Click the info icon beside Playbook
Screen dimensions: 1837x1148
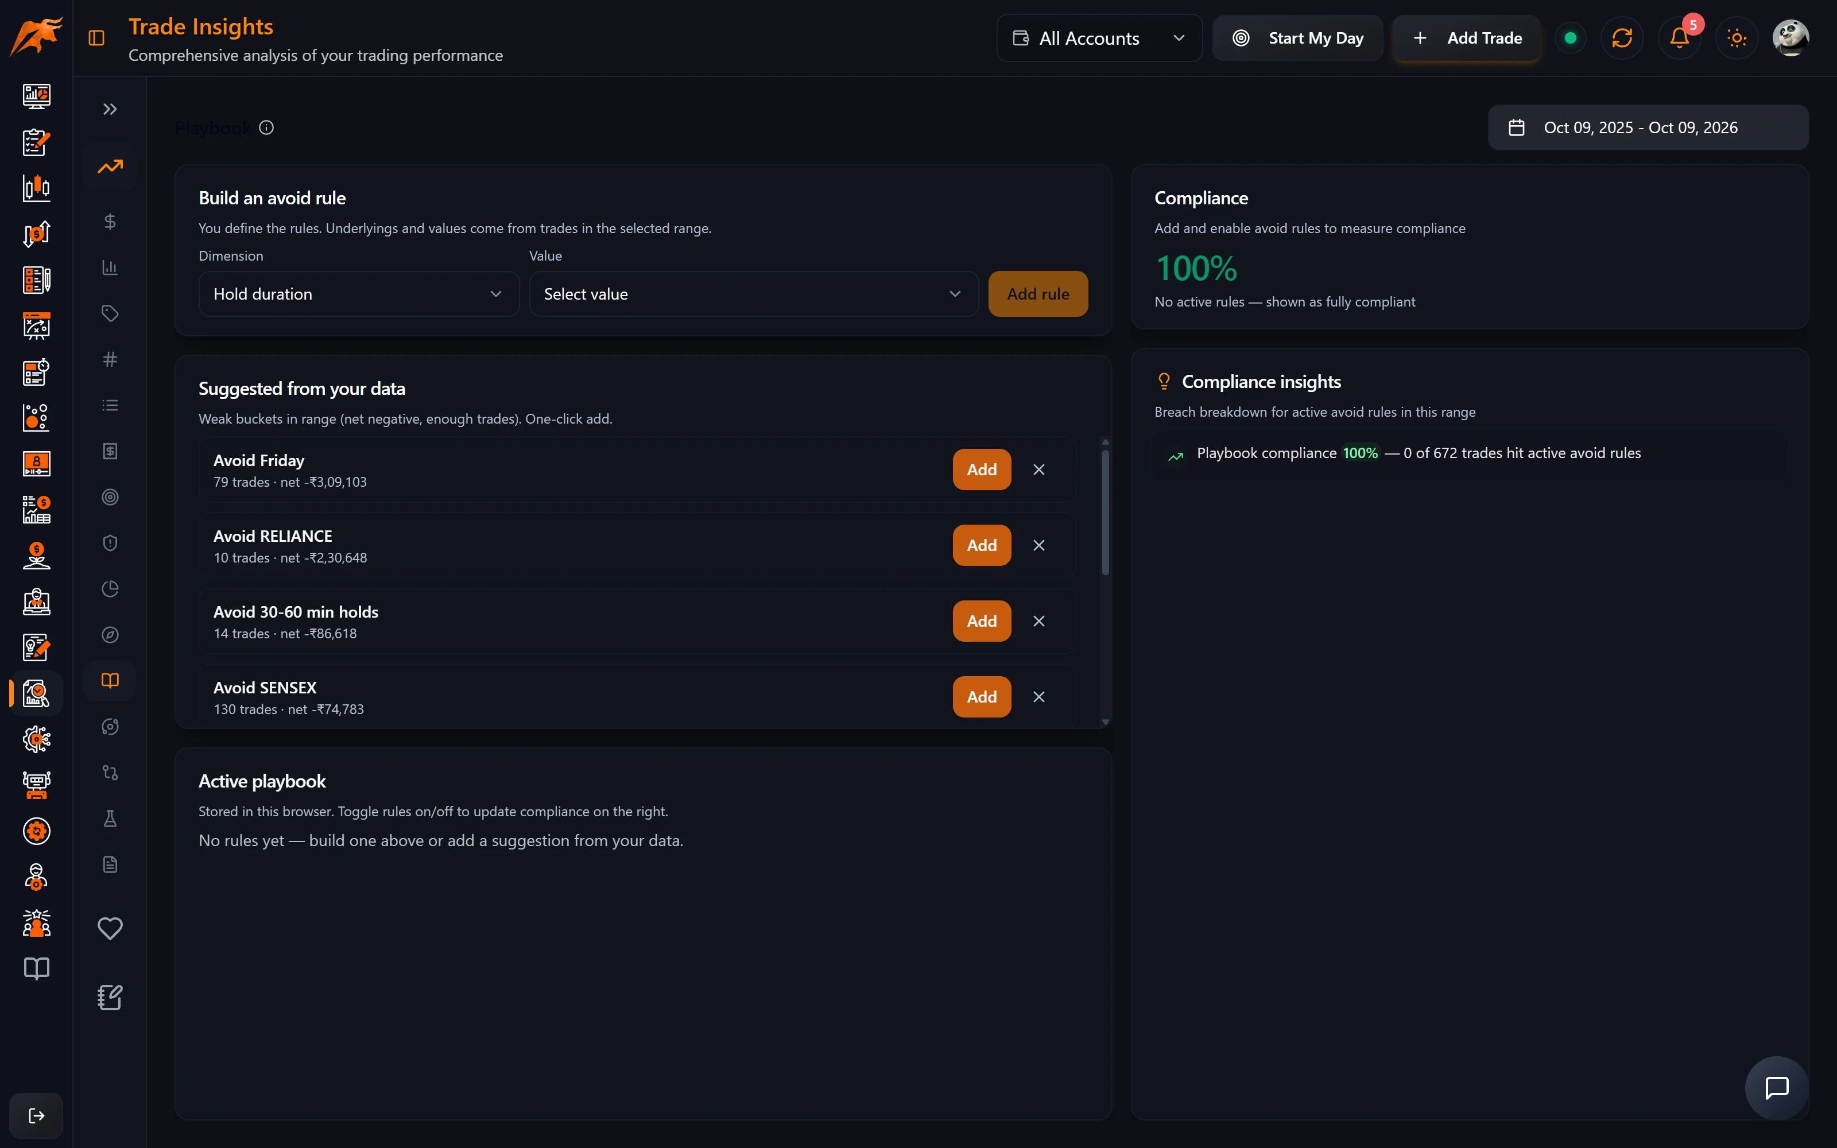click(x=266, y=127)
